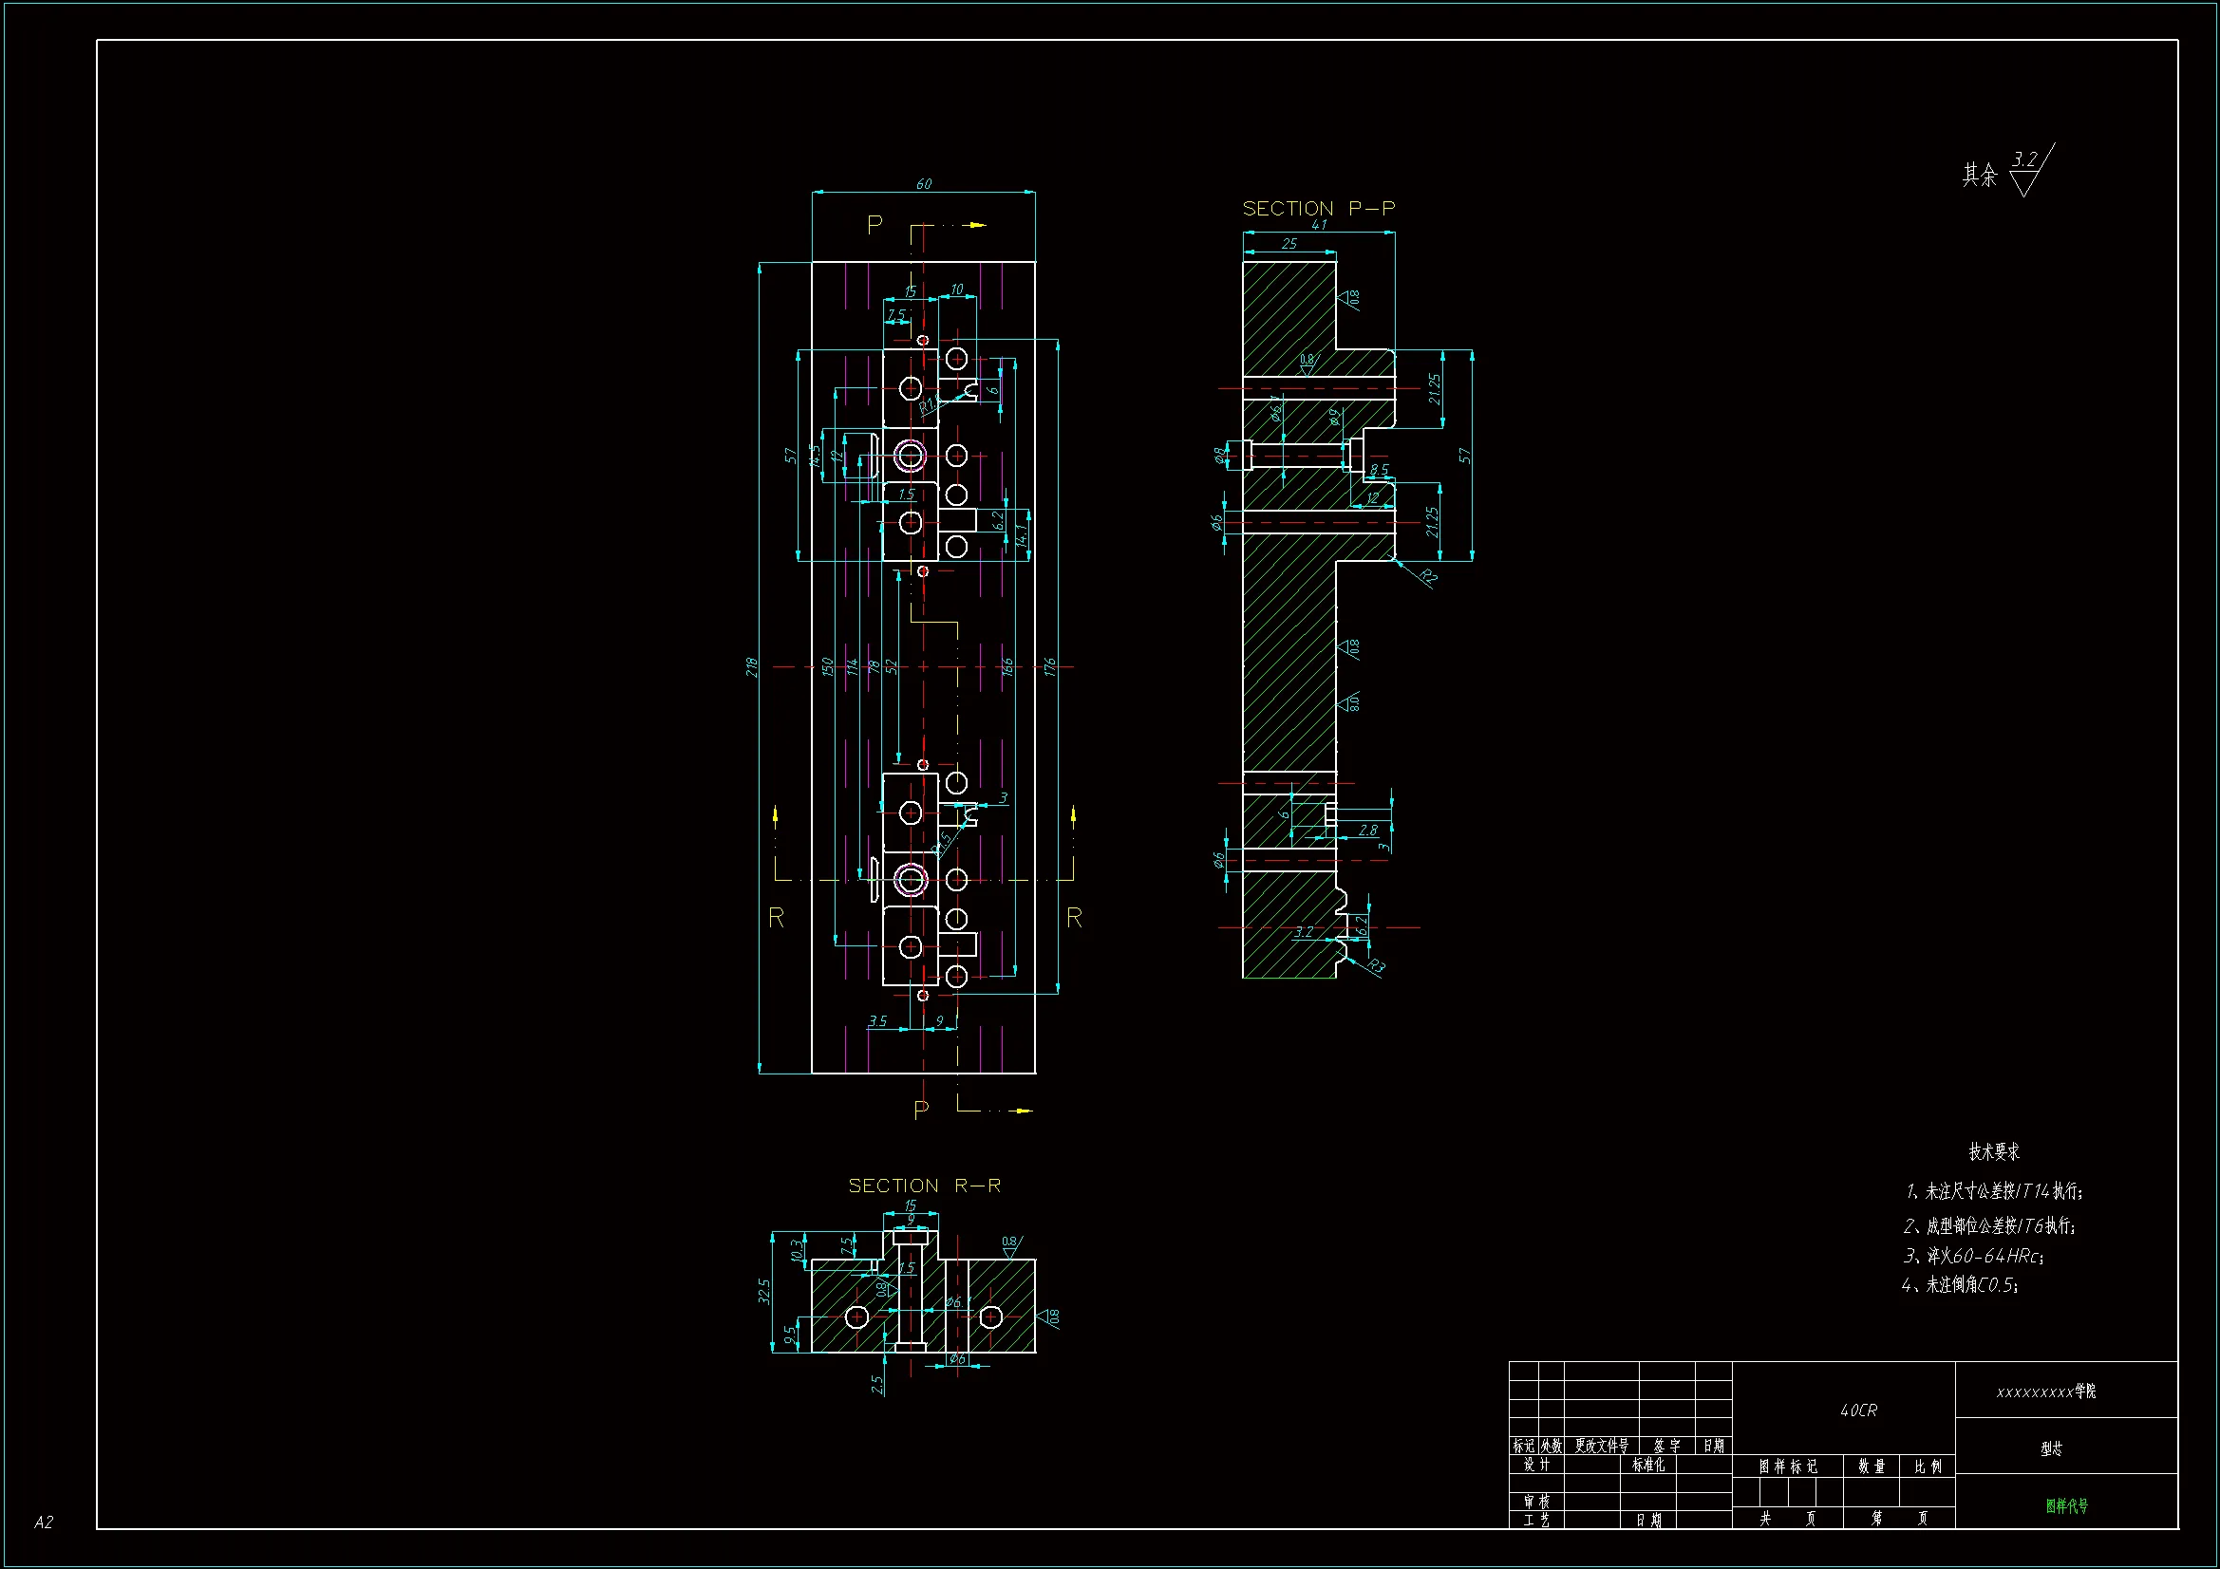Click the 40CR material text in title block

1857,1410
